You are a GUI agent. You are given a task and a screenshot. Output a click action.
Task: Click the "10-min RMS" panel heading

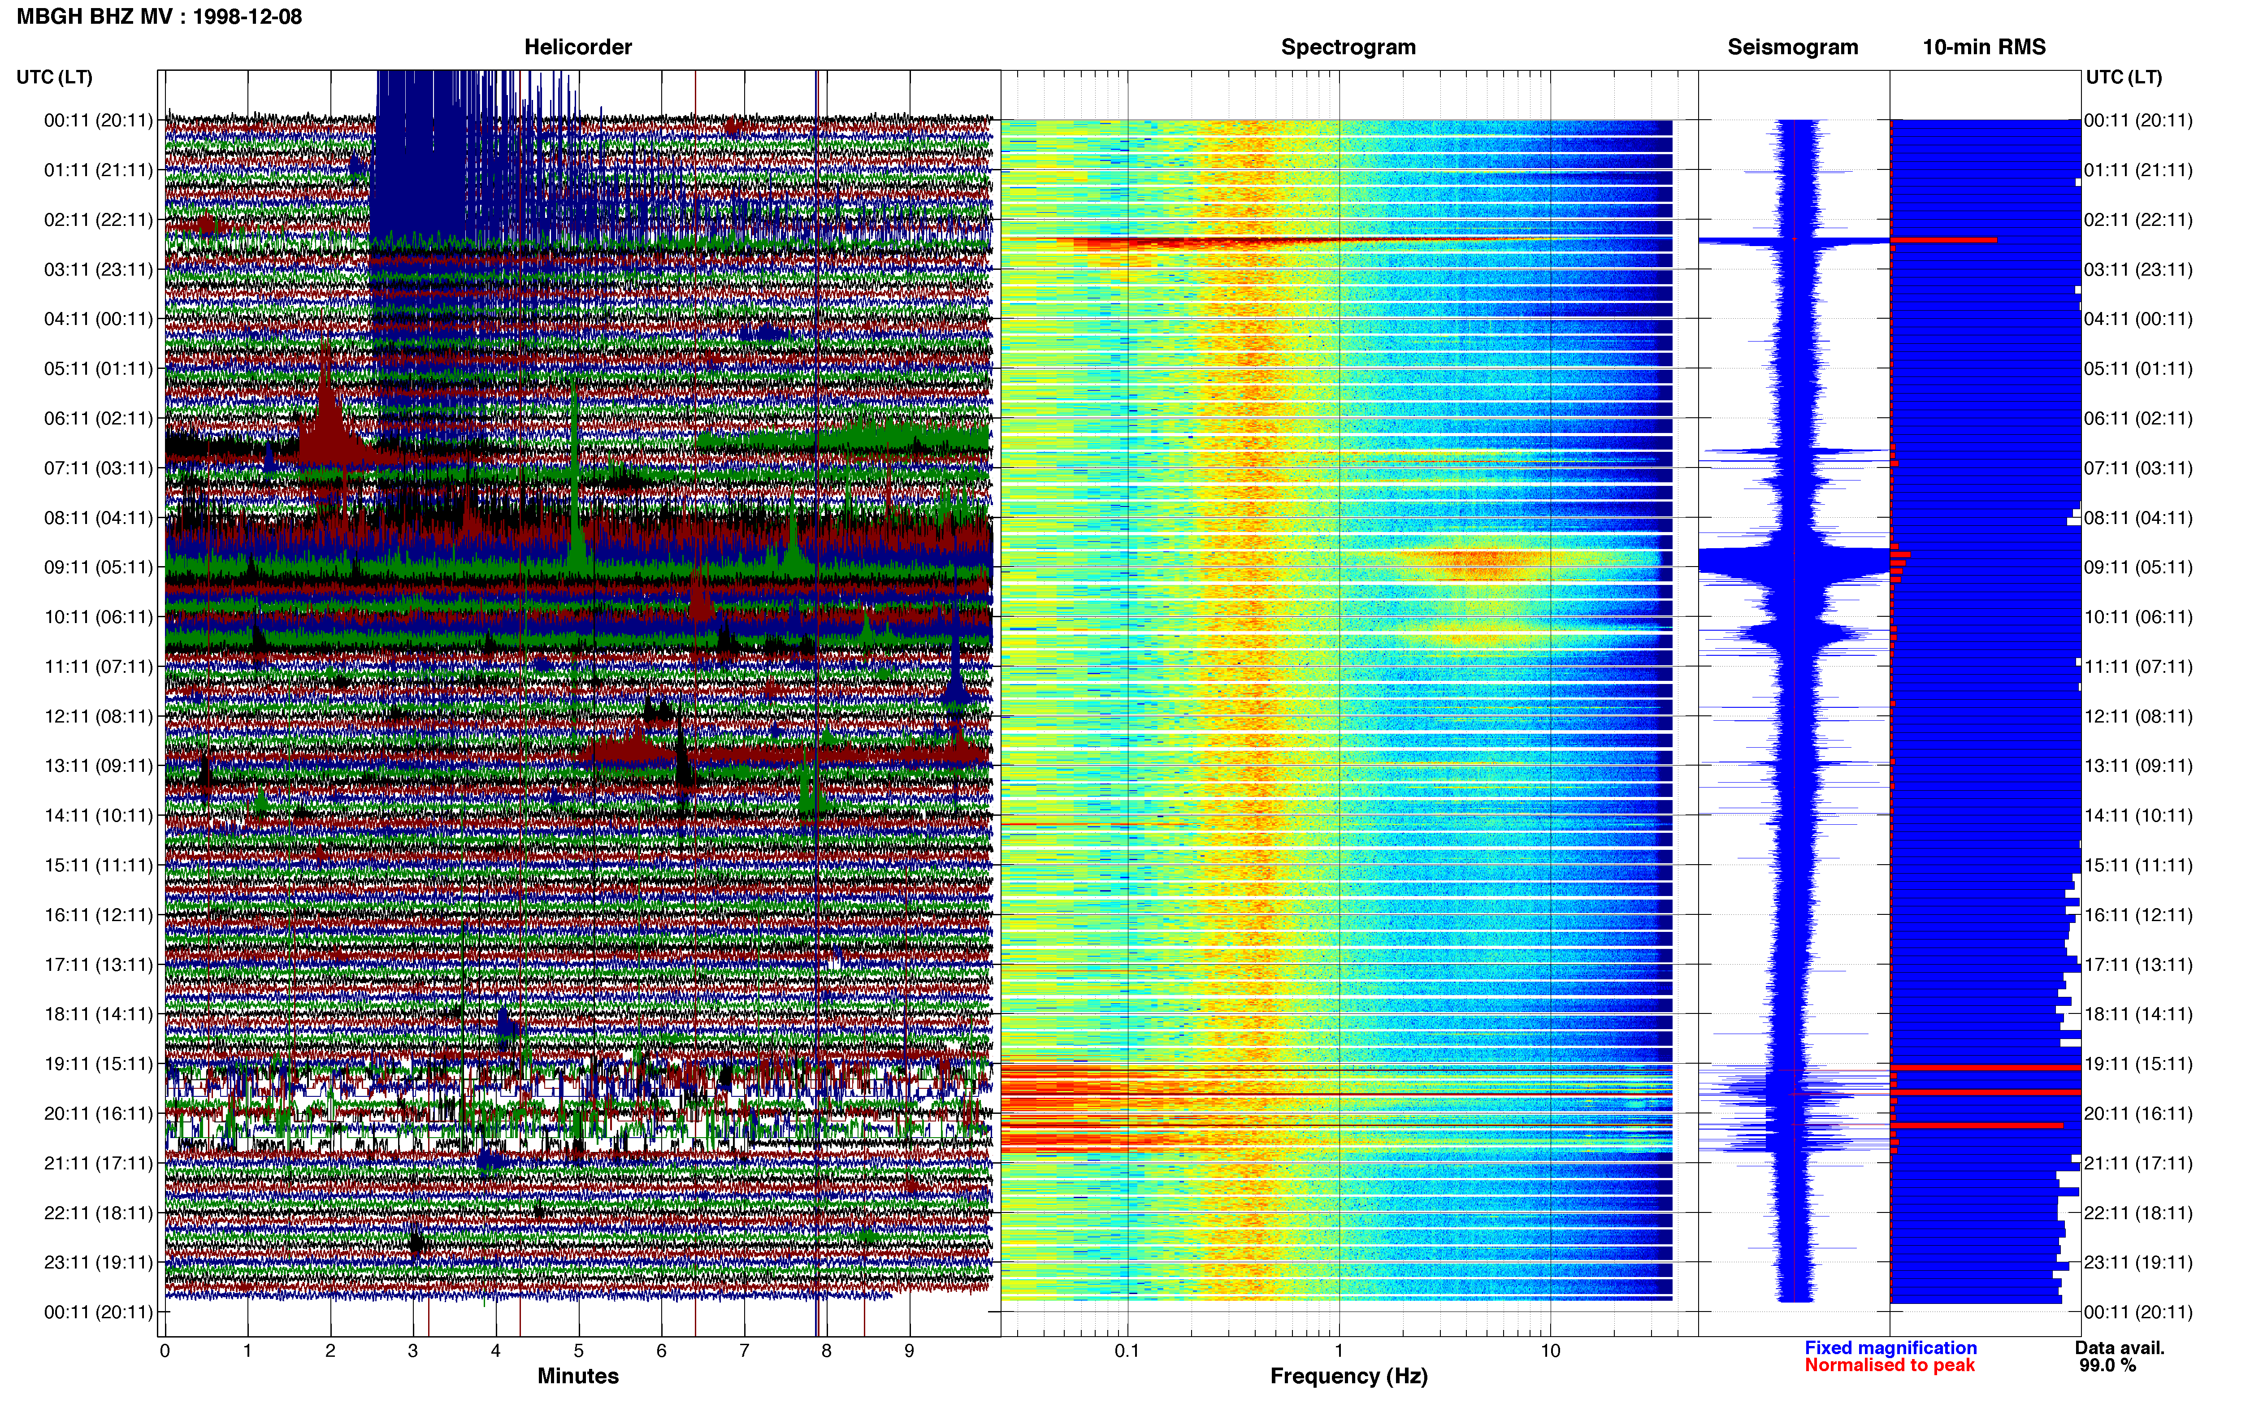coord(1984,47)
